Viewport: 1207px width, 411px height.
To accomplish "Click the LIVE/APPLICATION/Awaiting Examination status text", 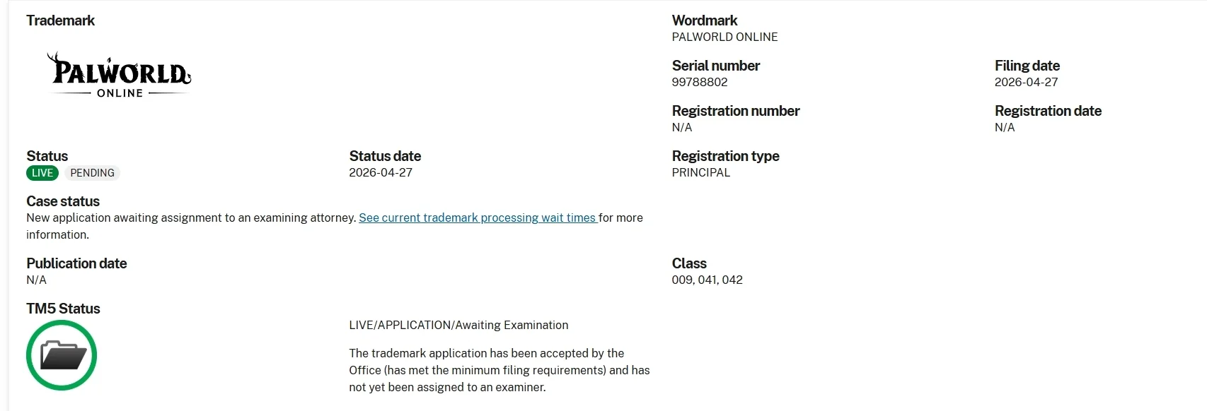I will (458, 325).
